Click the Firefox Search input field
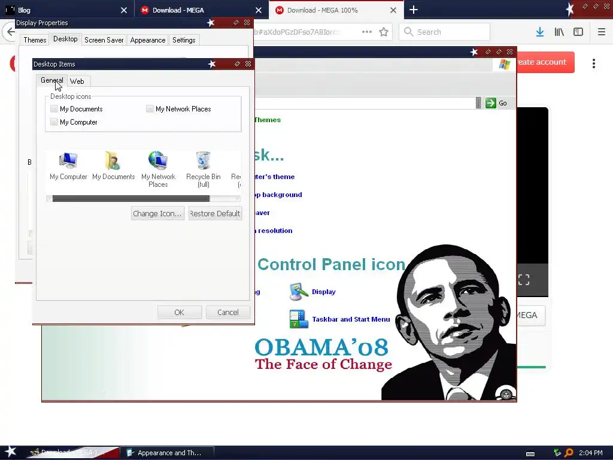Screen dimensions: 613x460 pyautogui.click(x=445, y=32)
